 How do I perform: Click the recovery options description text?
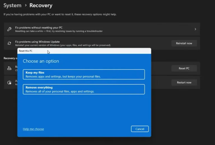[x=60, y=14]
